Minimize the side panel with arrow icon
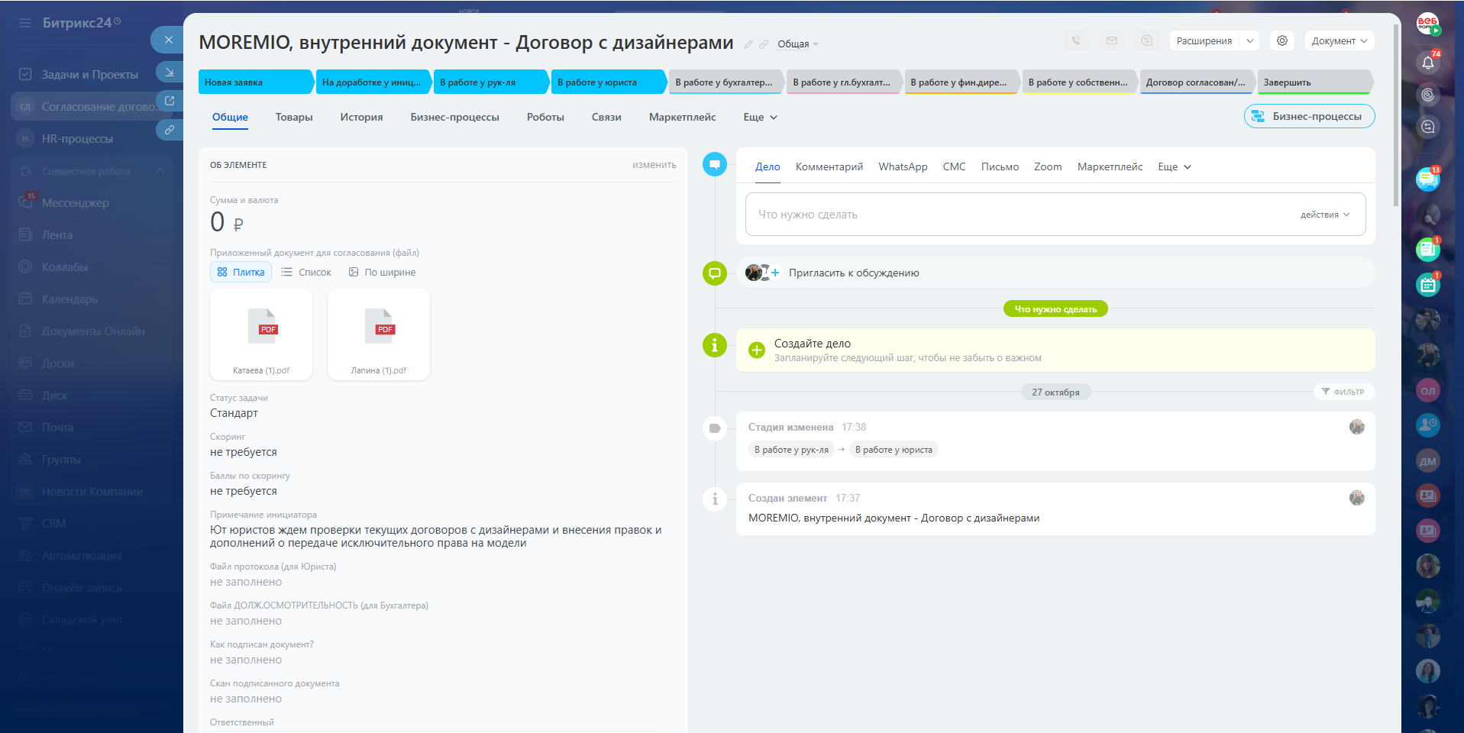 [169, 72]
